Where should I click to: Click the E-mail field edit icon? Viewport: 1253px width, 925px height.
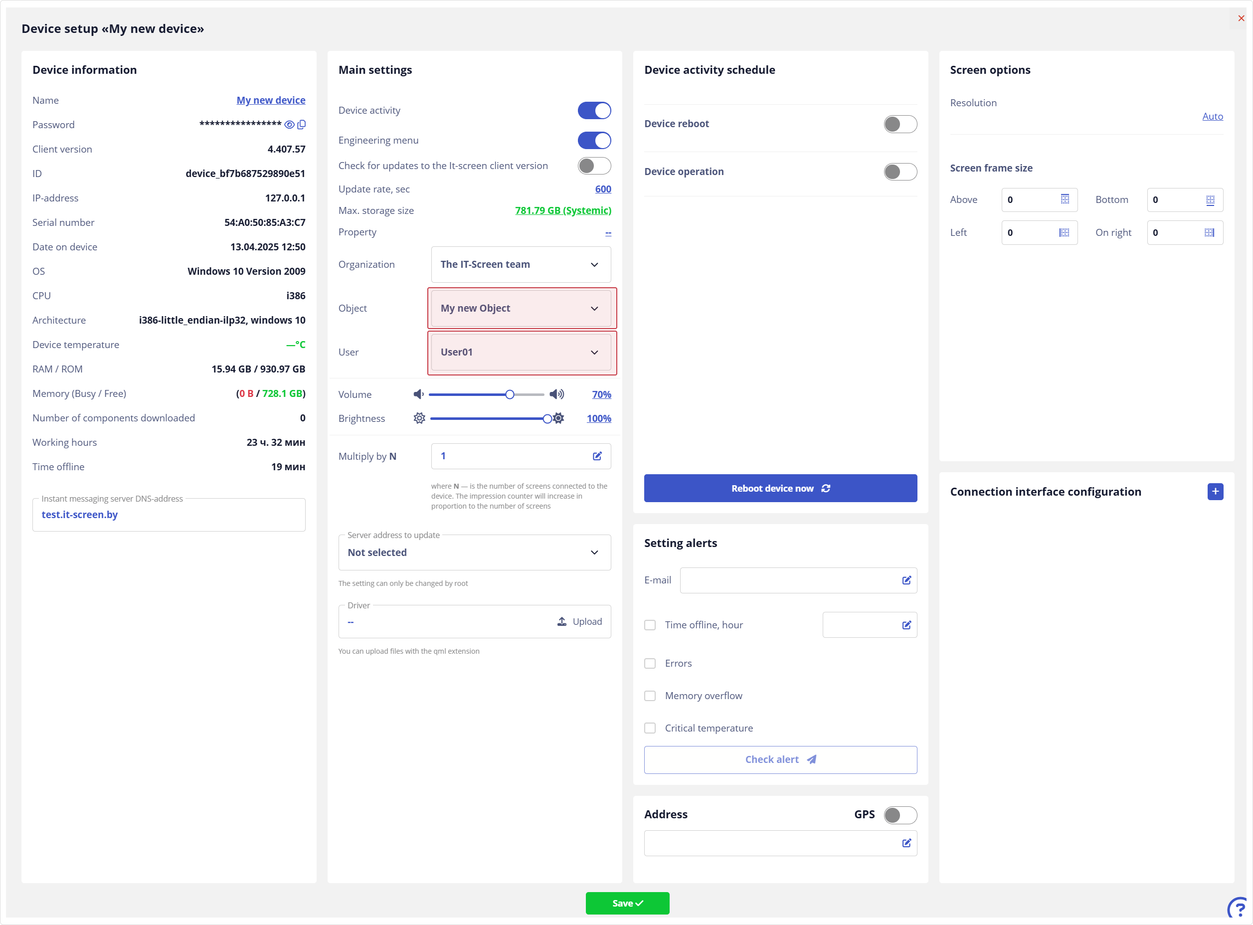(906, 580)
